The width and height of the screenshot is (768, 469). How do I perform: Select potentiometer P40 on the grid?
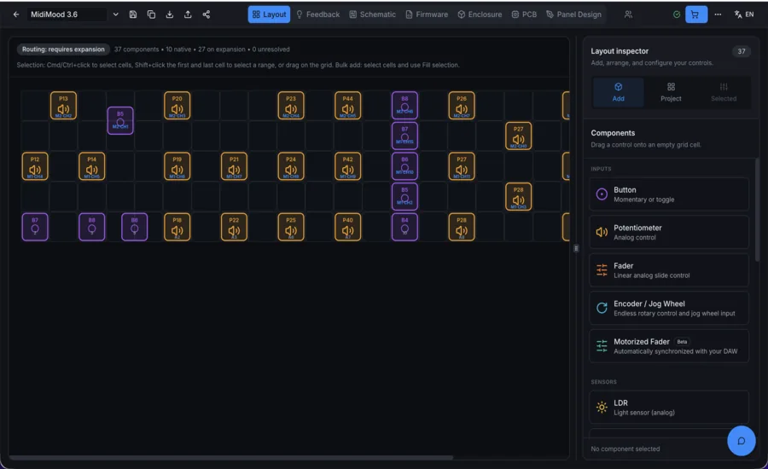[x=348, y=227]
